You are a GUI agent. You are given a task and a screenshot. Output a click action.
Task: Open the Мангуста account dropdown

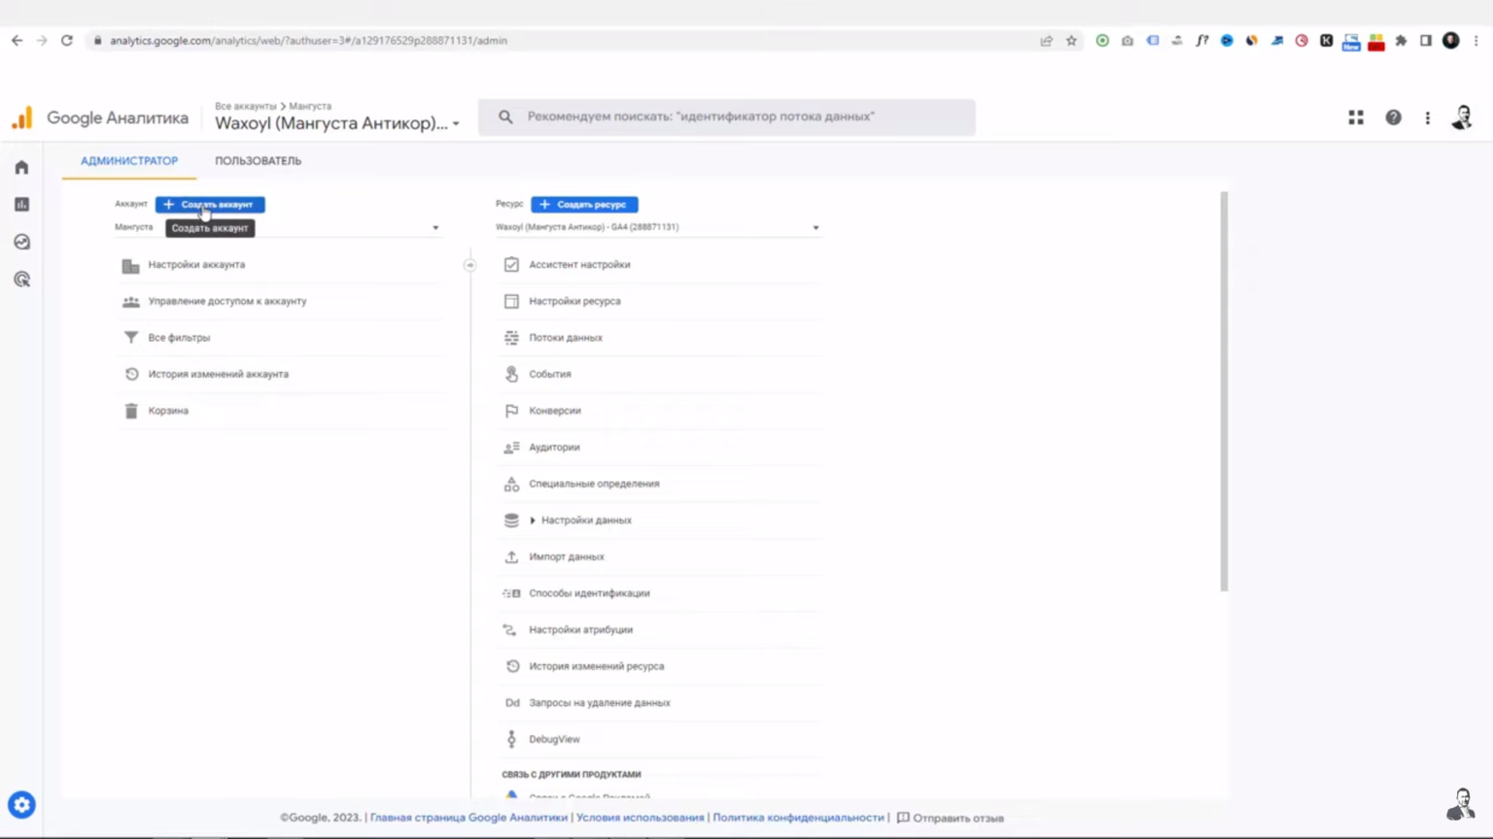277,227
